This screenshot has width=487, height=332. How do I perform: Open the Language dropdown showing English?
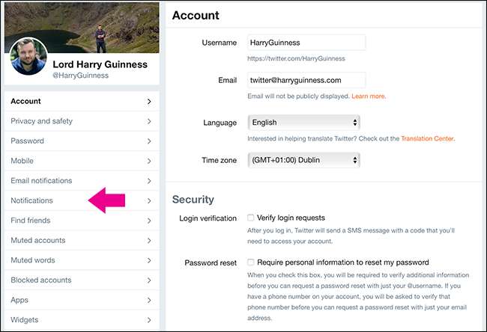[x=303, y=123]
